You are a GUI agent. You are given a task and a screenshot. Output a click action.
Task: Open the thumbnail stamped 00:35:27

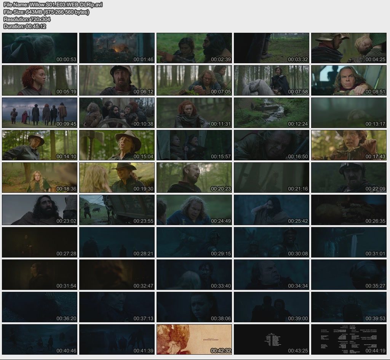pos(349,275)
